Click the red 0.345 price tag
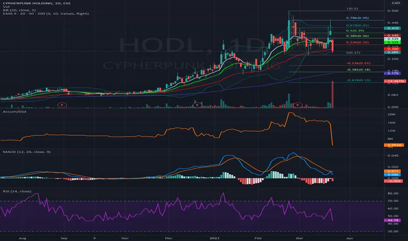This screenshot has height=241, width=408. pyautogui.click(x=392, y=35)
